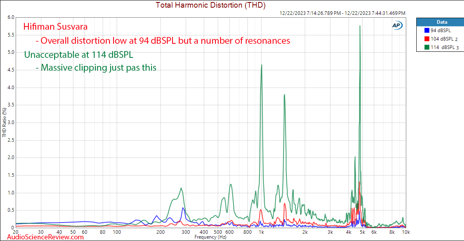Screen dimensions: 464x241
Task: Click the "200" frequency axis tick
Action: (x=160, y=232)
